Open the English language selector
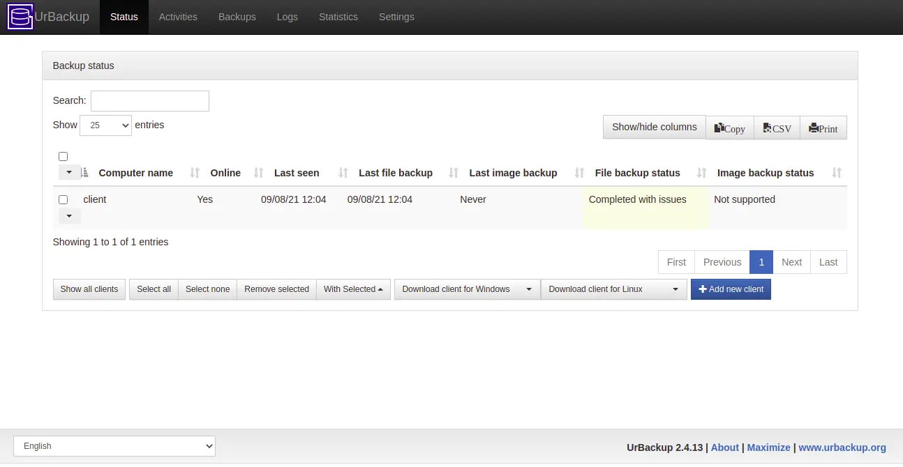This screenshot has height=467, width=903. tap(114, 446)
